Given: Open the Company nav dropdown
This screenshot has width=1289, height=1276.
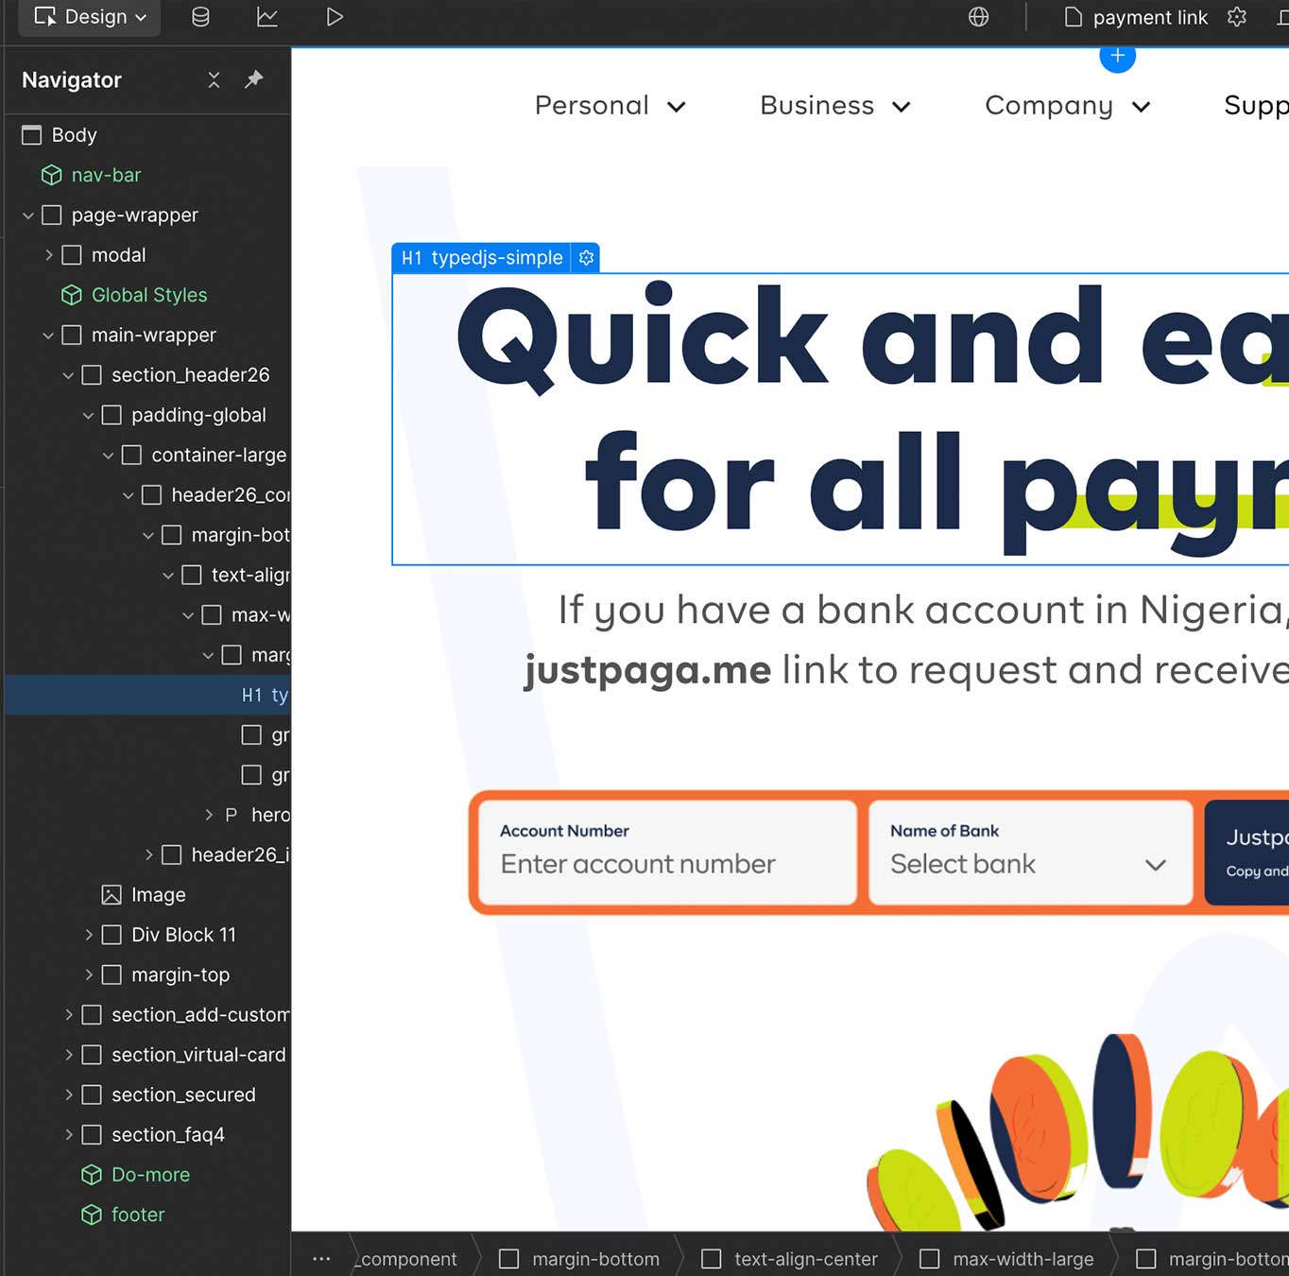Looking at the screenshot, I should click(1068, 106).
